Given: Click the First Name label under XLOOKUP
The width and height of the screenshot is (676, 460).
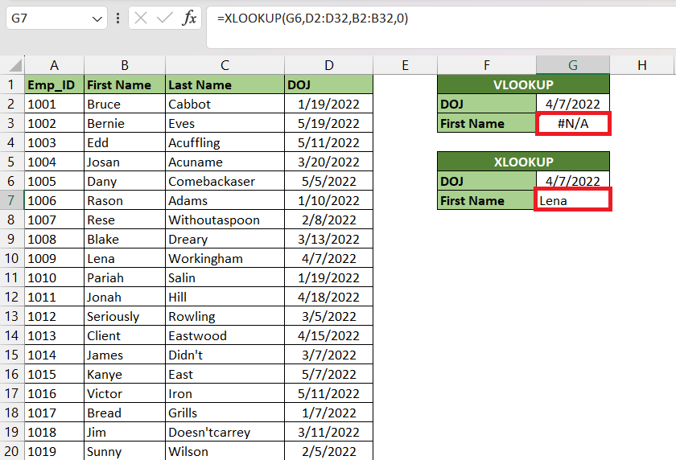Looking at the screenshot, I should click(487, 200).
